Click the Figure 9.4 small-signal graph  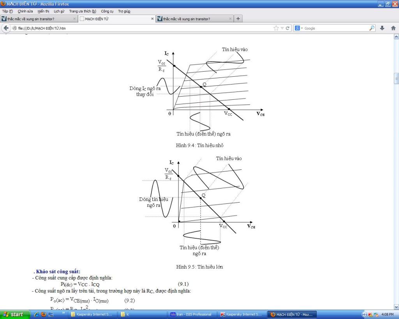(197, 92)
